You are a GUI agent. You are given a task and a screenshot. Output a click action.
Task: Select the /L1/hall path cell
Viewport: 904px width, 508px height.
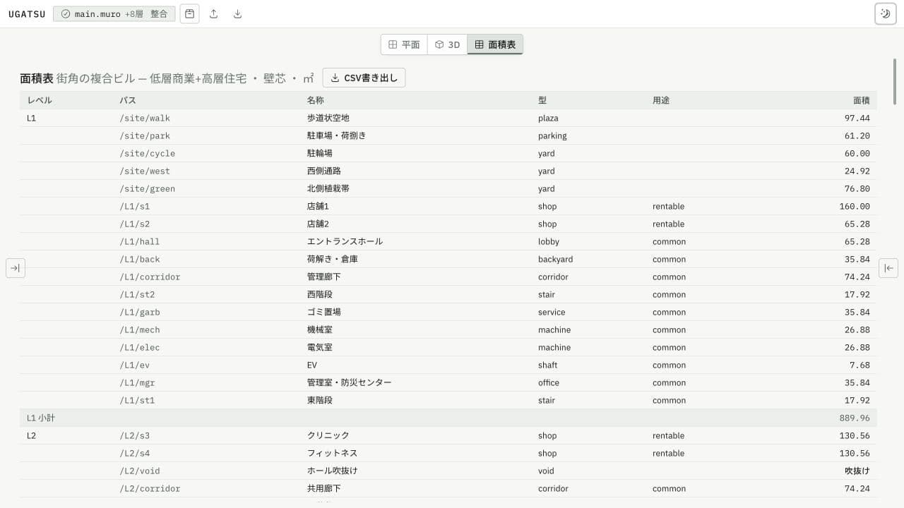click(x=140, y=241)
